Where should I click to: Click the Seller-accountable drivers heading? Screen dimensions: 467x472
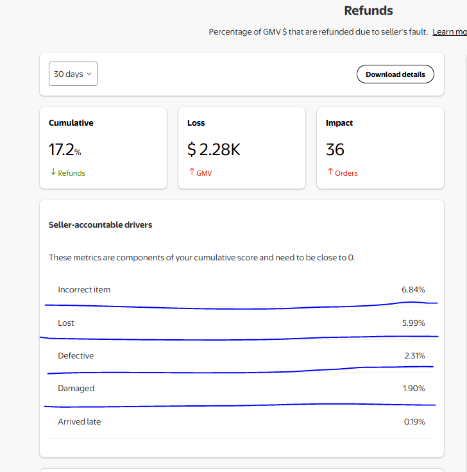[x=100, y=225]
